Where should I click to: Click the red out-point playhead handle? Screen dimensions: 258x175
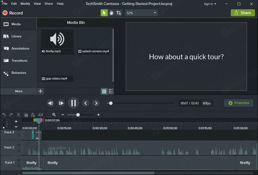43,120
